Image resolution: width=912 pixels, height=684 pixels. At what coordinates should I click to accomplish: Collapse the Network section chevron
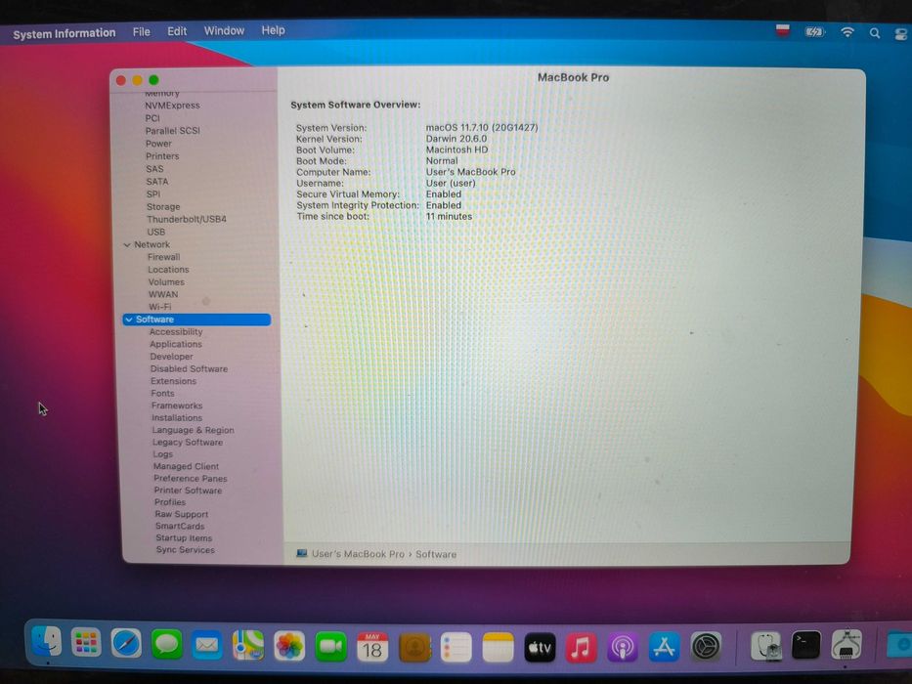click(x=127, y=245)
